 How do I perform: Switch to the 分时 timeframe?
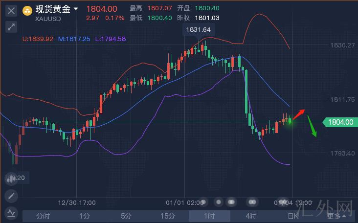pyautogui.click(x=43, y=216)
